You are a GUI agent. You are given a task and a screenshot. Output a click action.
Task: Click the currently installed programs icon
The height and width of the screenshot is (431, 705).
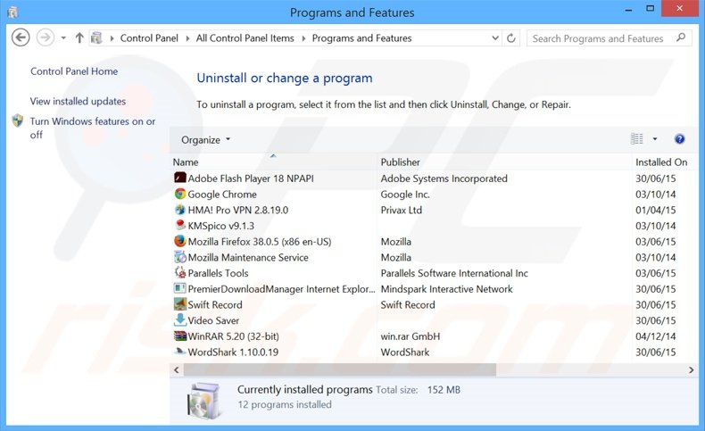(203, 400)
